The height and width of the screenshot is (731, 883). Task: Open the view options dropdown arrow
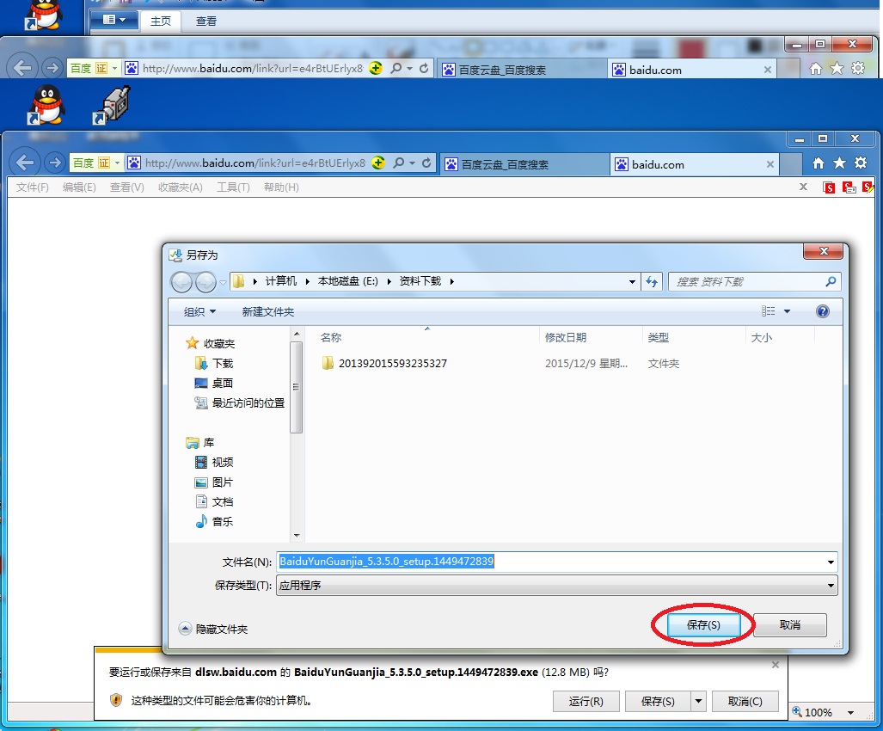point(788,311)
